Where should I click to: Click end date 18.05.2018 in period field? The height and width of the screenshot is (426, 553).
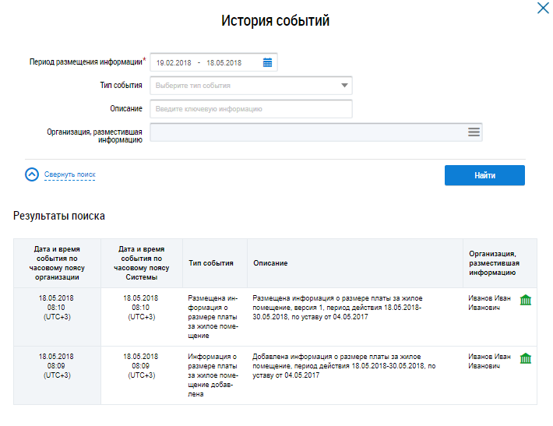pyautogui.click(x=224, y=63)
